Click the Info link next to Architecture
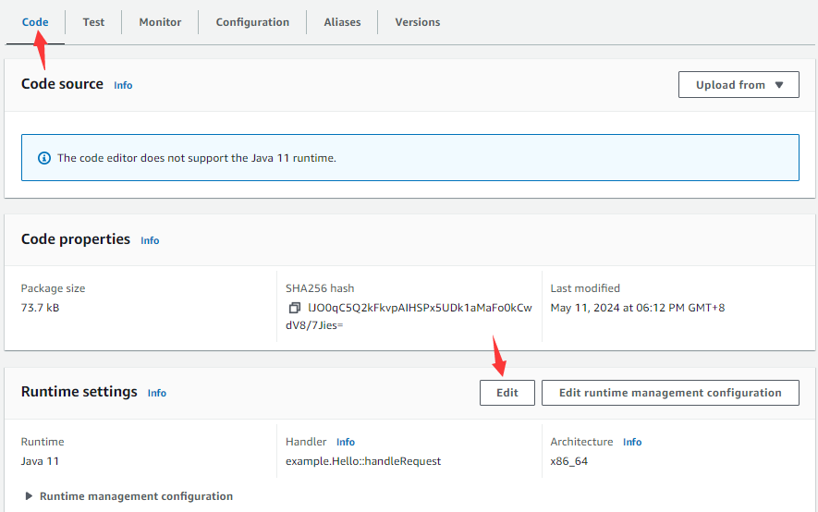 pyautogui.click(x=632, y=442)
